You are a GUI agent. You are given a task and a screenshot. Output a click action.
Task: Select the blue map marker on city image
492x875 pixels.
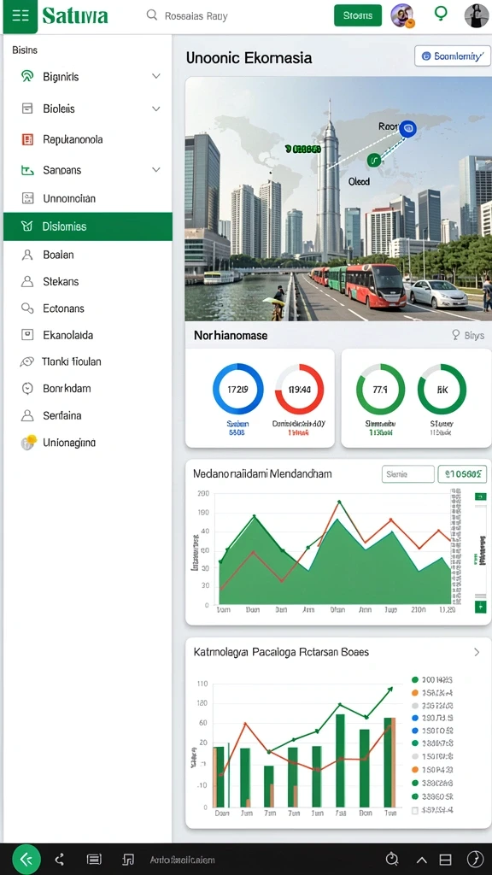(407, 129)
